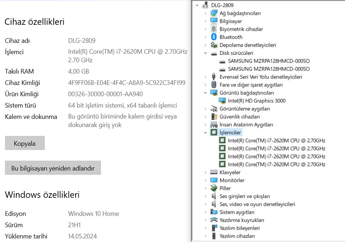Select 'Ses girişleri ve çıkışları' tree label

[x=245, y=196]
